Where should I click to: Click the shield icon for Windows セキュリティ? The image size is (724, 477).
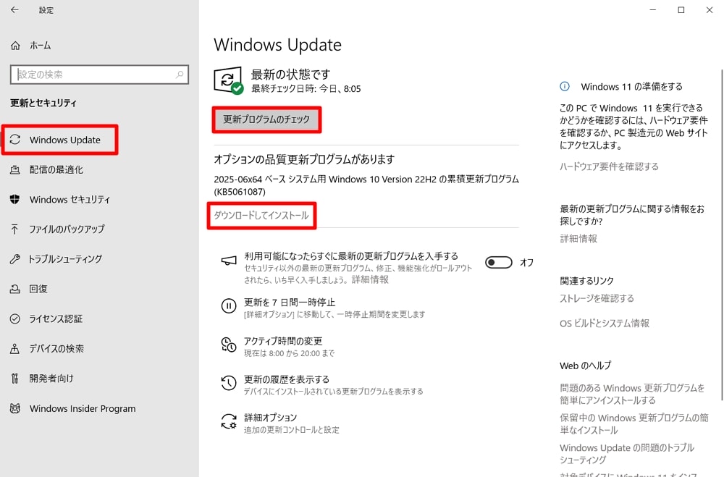click(14, 199)
